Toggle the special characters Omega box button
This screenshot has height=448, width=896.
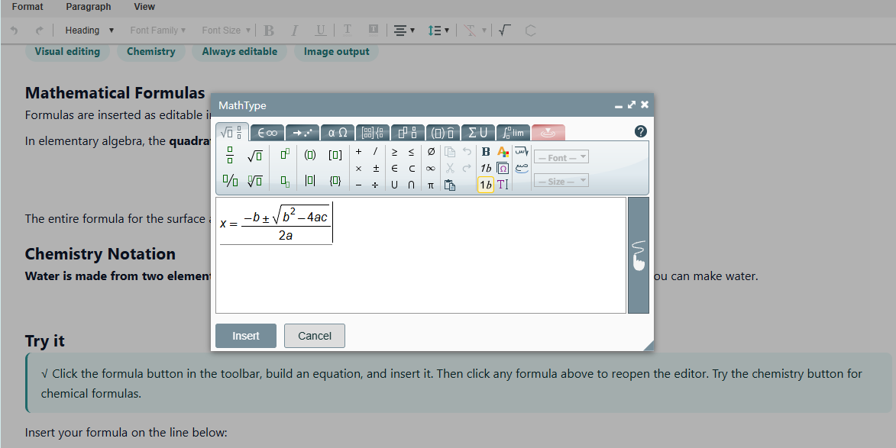(503, 169)
